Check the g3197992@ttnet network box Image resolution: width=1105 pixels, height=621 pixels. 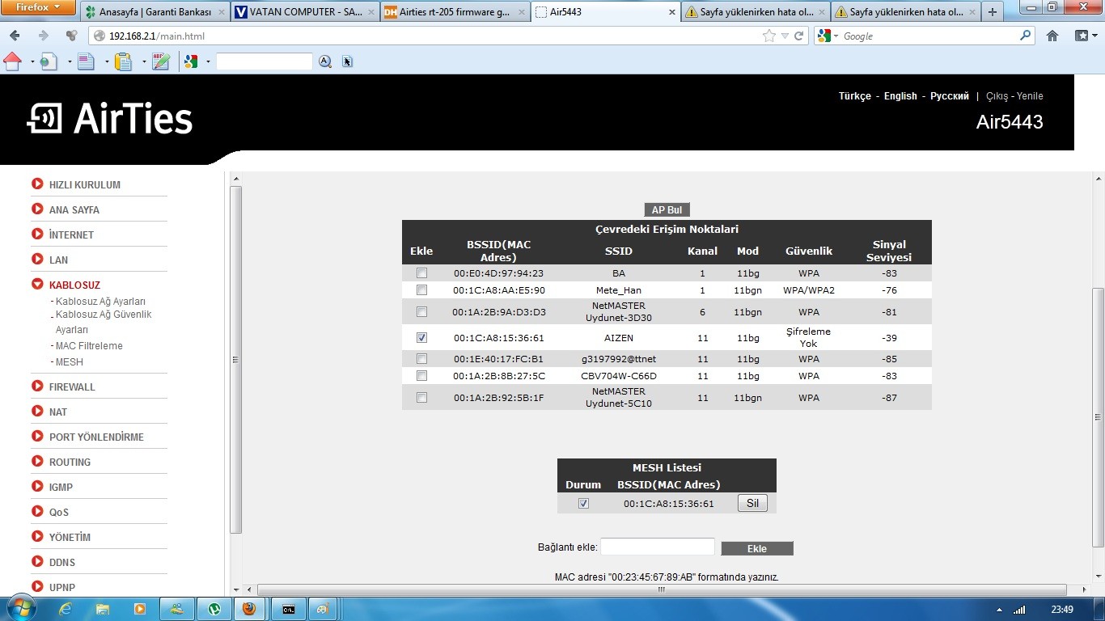[x=421, y=358]
